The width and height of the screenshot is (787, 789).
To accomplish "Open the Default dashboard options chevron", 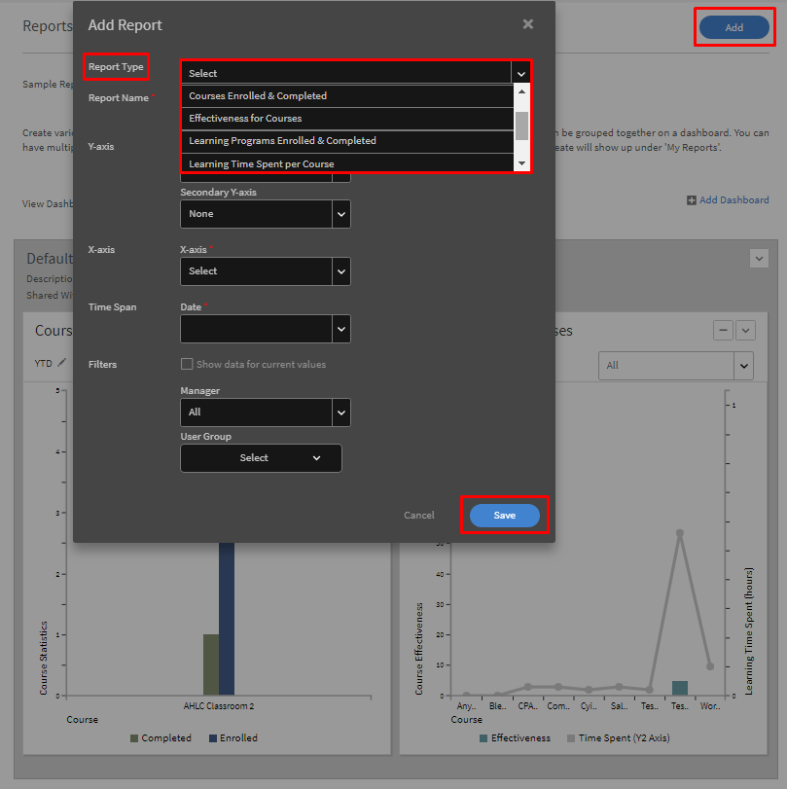I will click(759, 258).
